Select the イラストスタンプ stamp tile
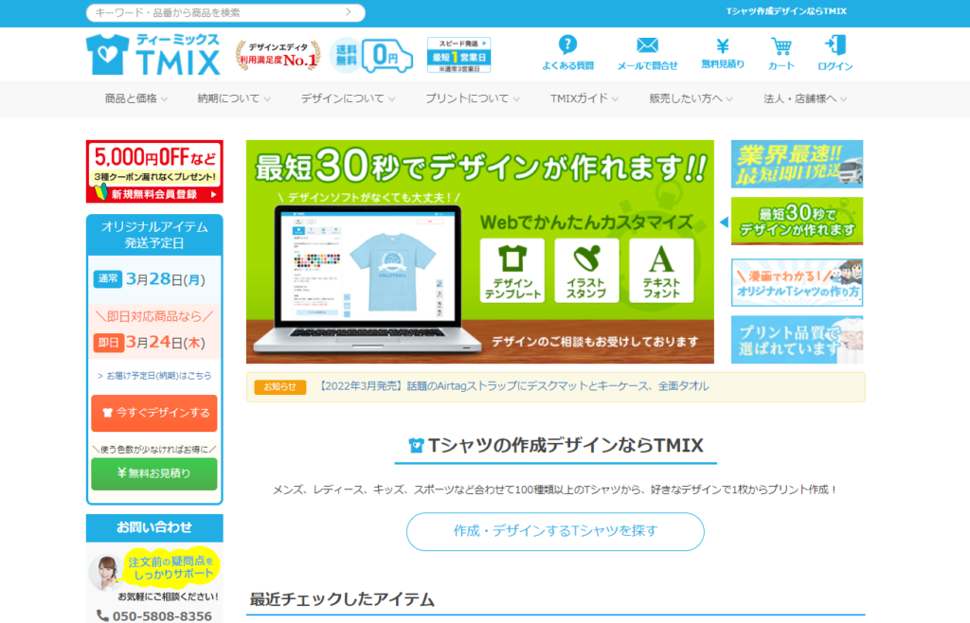The height and width of the screenshot is (623, 970). [586, 271]
